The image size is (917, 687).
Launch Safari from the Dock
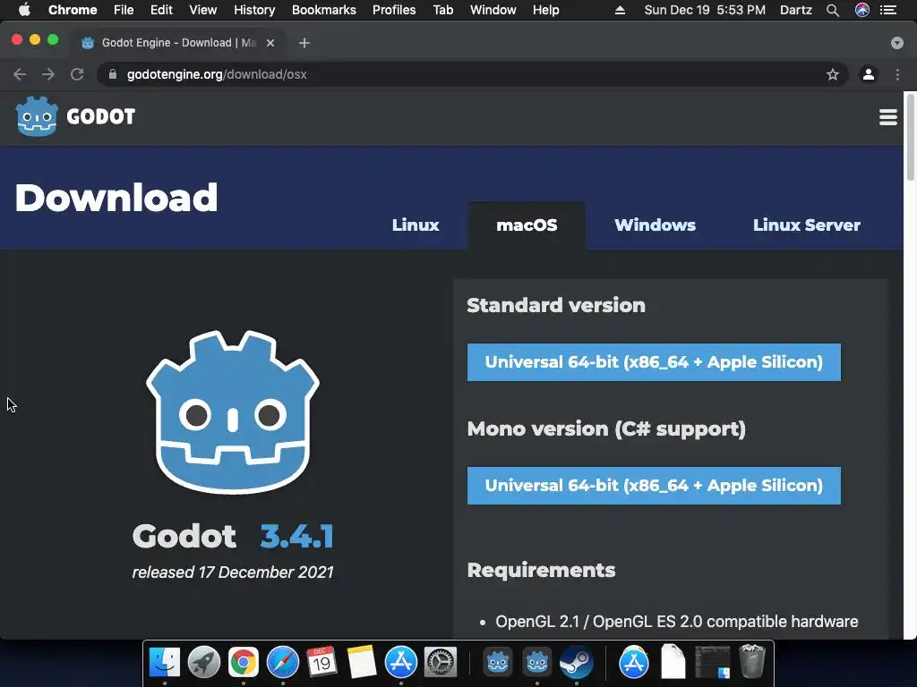pos(282,662)
